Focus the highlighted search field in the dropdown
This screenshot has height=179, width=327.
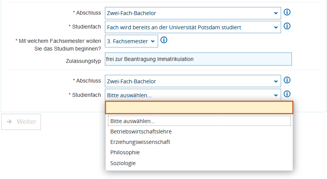coord(199,108)
